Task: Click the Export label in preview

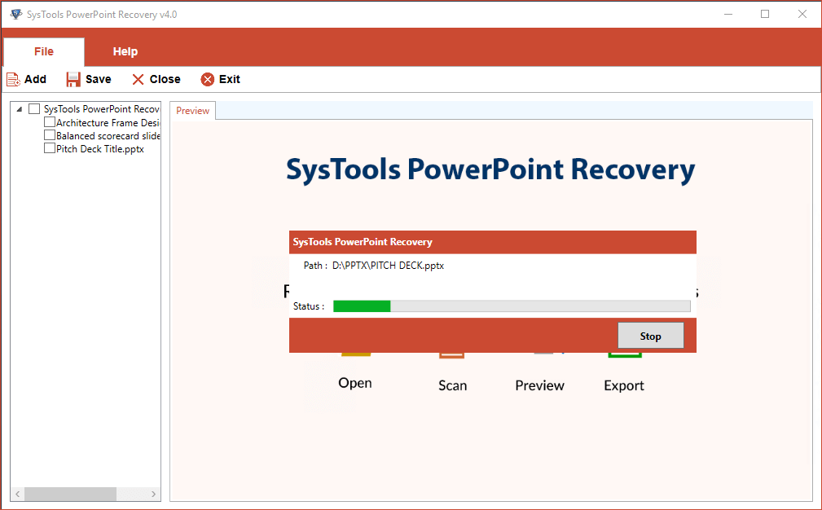Action: [624, 385]
